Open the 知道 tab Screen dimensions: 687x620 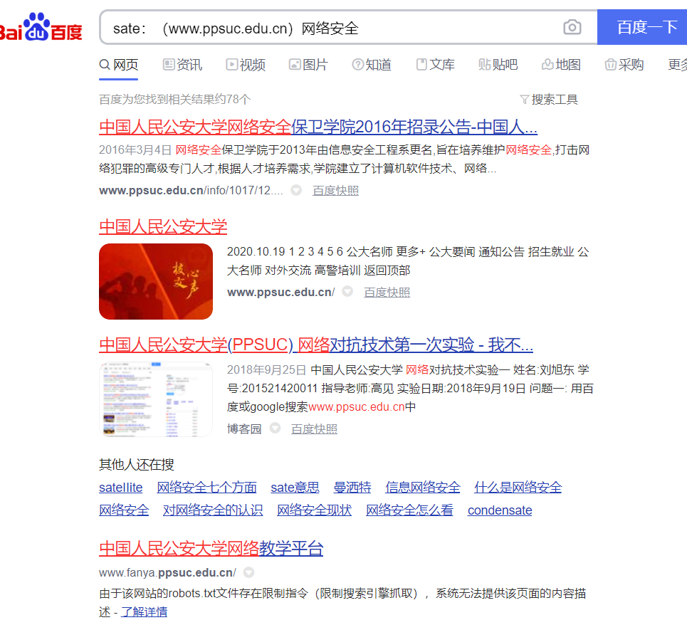tap(372, 65)
